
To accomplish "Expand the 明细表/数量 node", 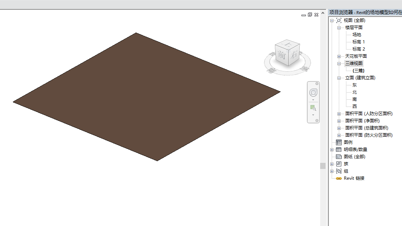I will 332,150.
